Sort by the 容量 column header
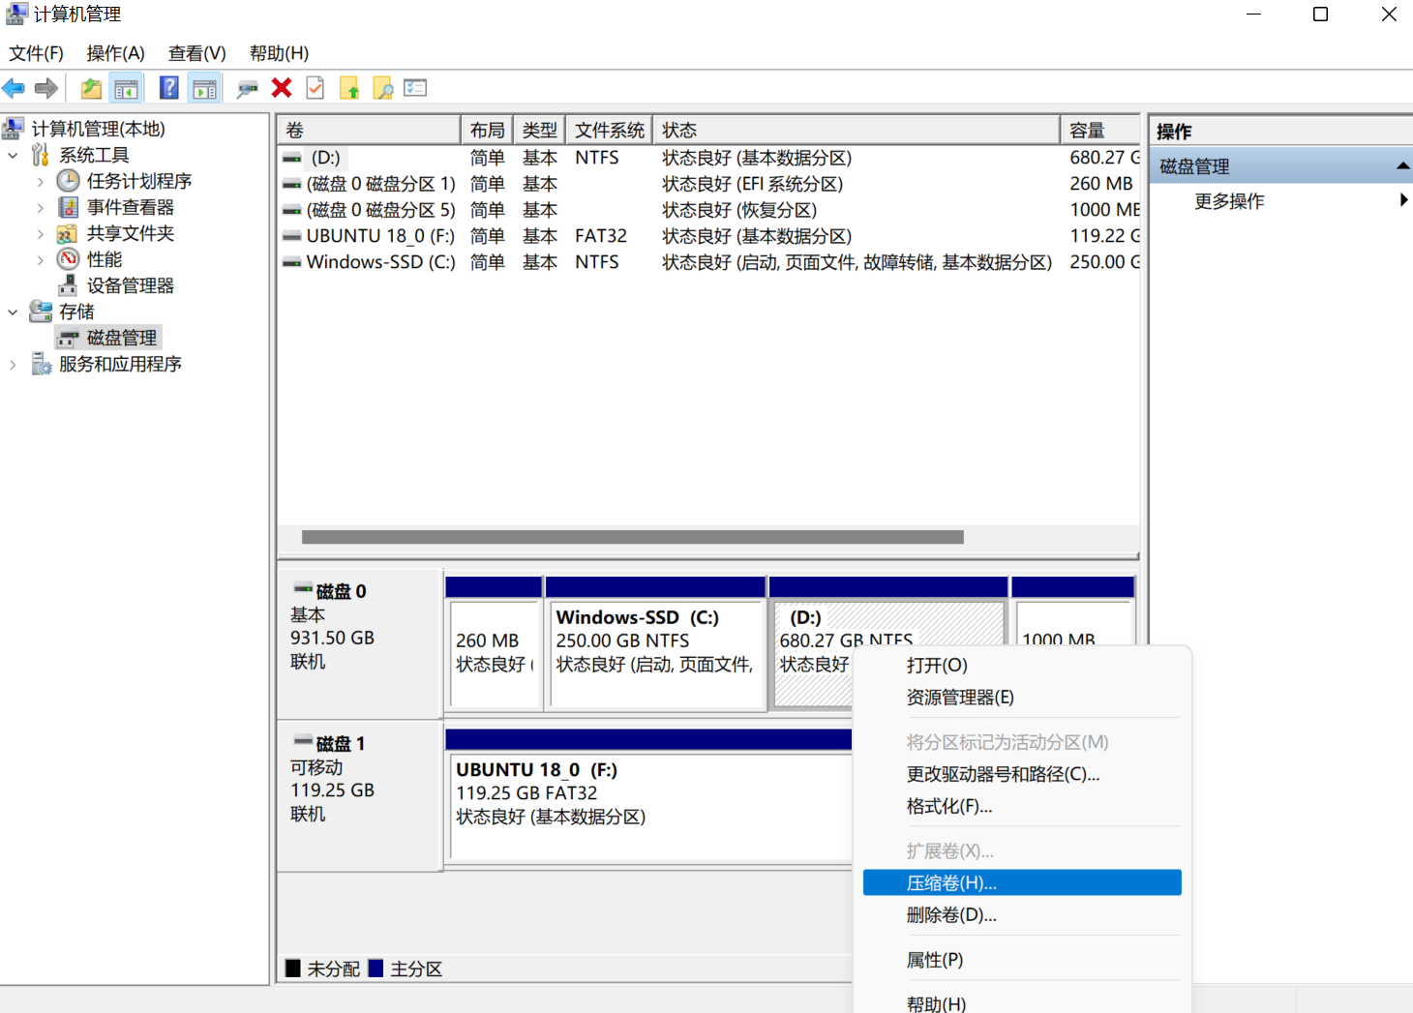Viewport: 1413px width, 1013px height. pos(1100,130)
